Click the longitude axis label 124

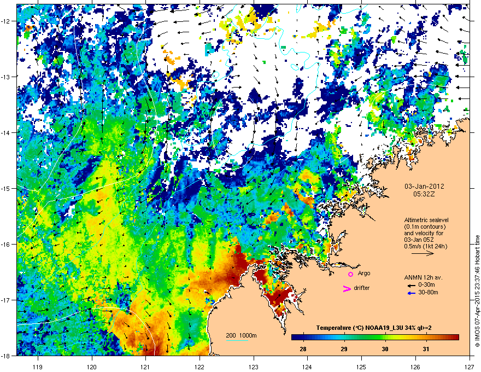(307, 367)
